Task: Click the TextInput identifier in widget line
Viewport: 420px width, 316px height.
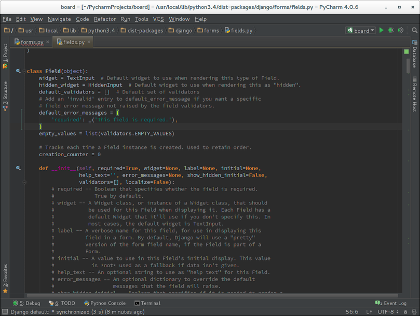Action: pos(80,78)
